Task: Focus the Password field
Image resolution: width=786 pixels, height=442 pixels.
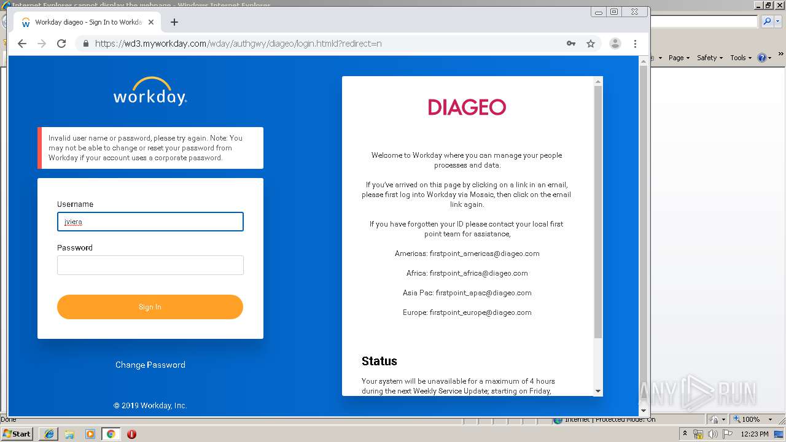Action: pyautogui.click(x=150, y=265)
